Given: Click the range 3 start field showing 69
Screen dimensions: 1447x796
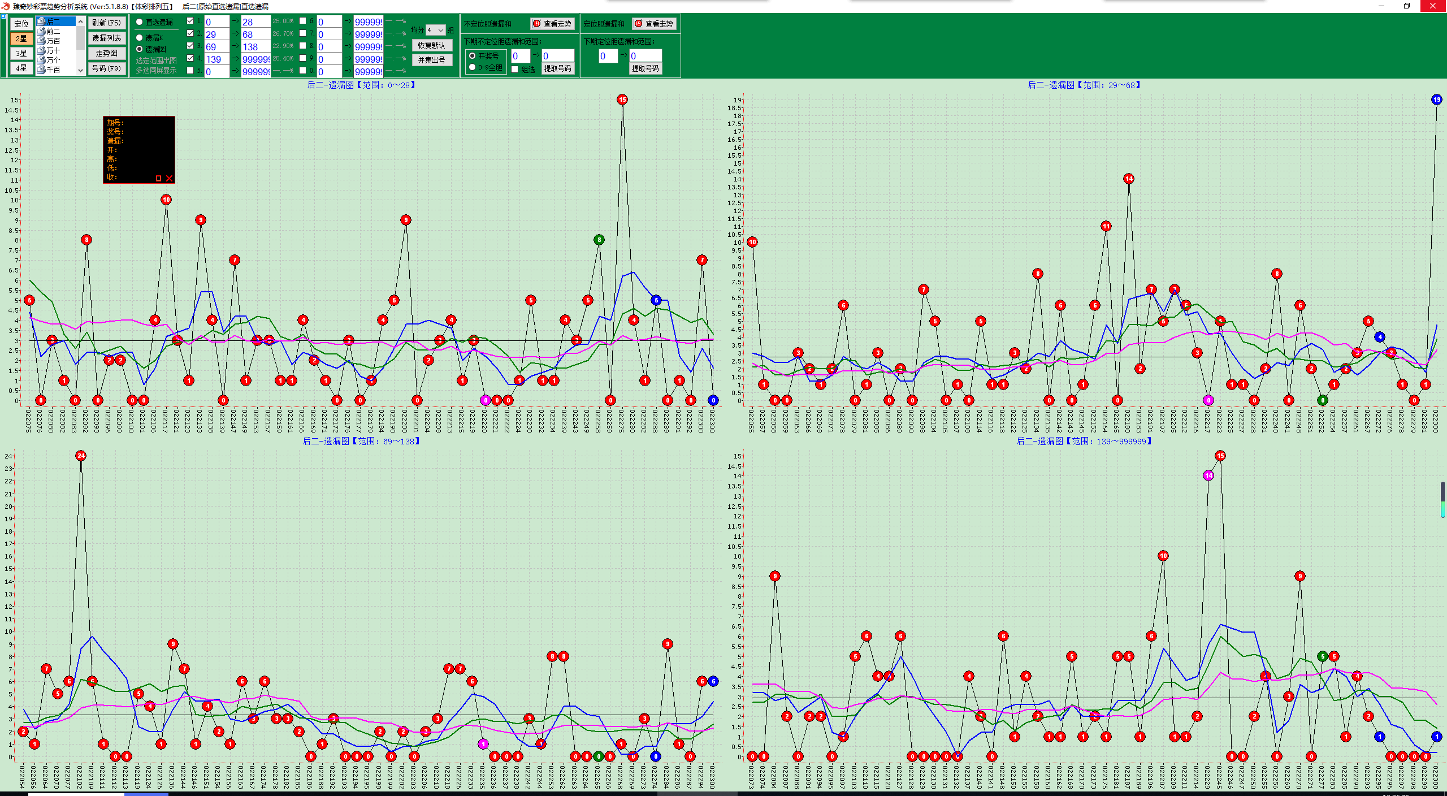Looking at the screenshot, I should pos(216,47).
